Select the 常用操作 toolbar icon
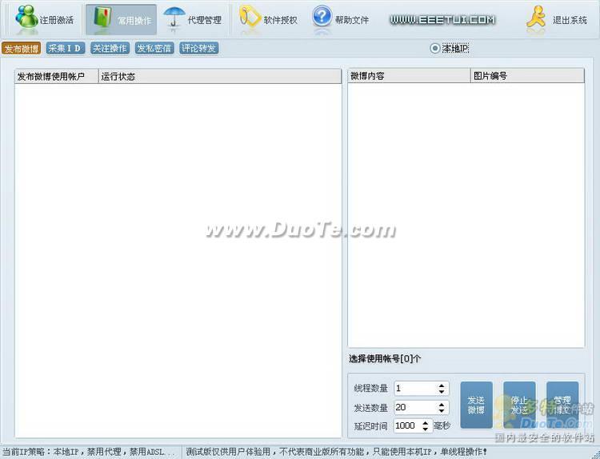 pos(102,18)
